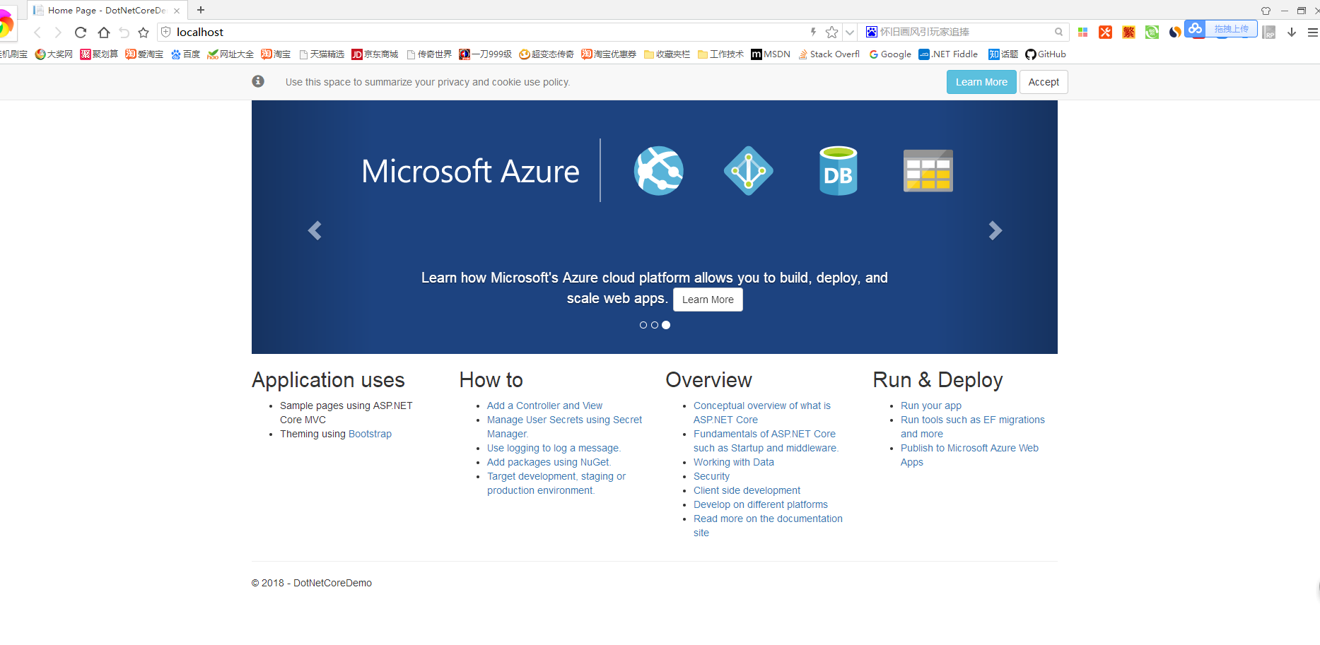Click the green globe extension icon
This screenshot has height=645, width=1320.
tap(1152, 32)
